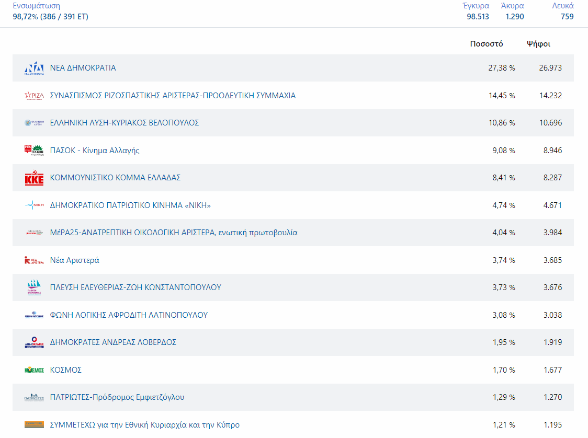
Task: Click the ΠΑΣΟΚ party logo
Action: [x=34, y=150]
